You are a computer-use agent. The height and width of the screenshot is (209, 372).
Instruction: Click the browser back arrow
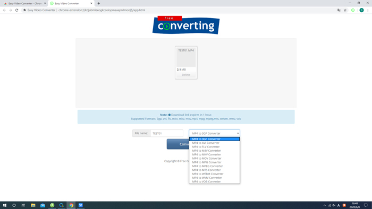(x=4, y=10)
